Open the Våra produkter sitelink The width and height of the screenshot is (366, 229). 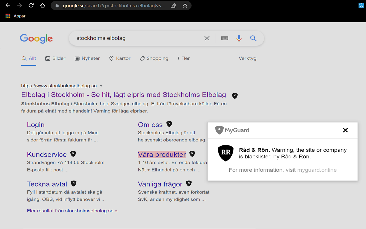[x=162, y=155]
